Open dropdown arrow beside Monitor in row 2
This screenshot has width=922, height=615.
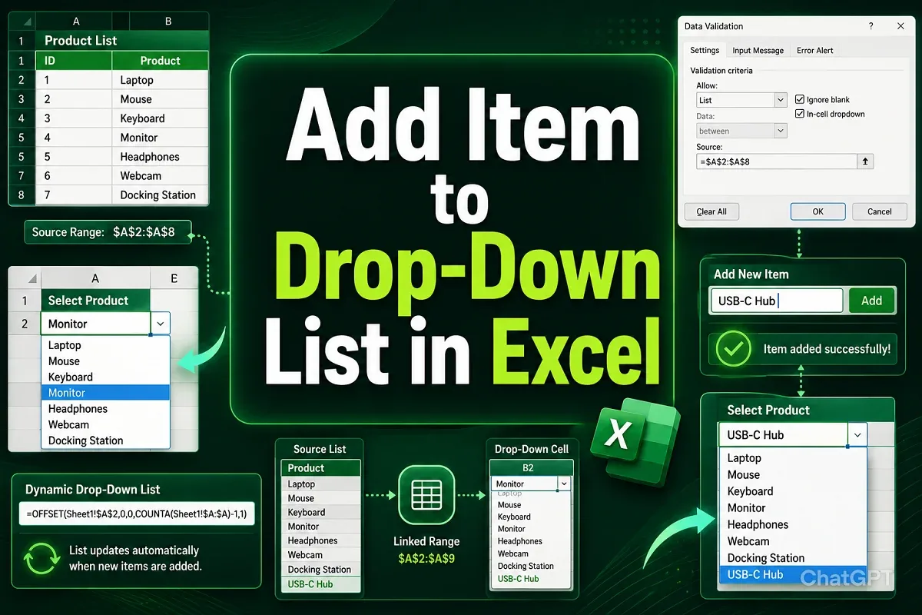coord(160,324)
